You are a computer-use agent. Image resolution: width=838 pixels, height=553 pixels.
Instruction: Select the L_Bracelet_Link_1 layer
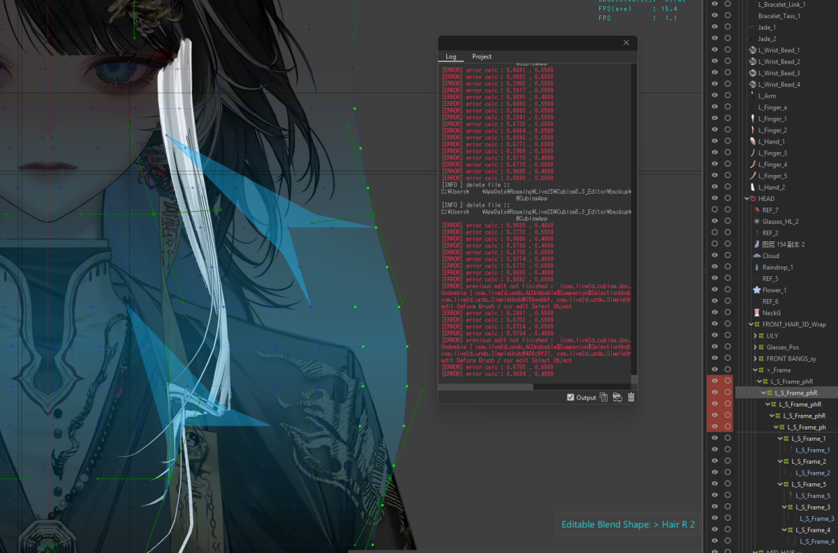click(x=781, y=4)
